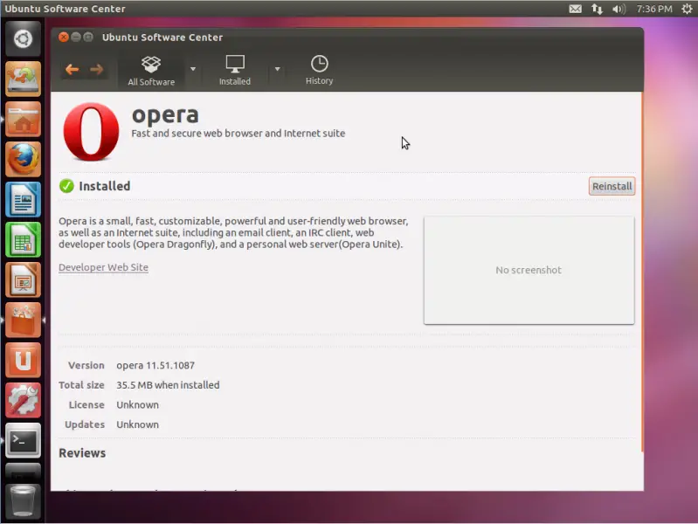
Task: Click the No screenshot placeholder
Action: tap(529, 270)
